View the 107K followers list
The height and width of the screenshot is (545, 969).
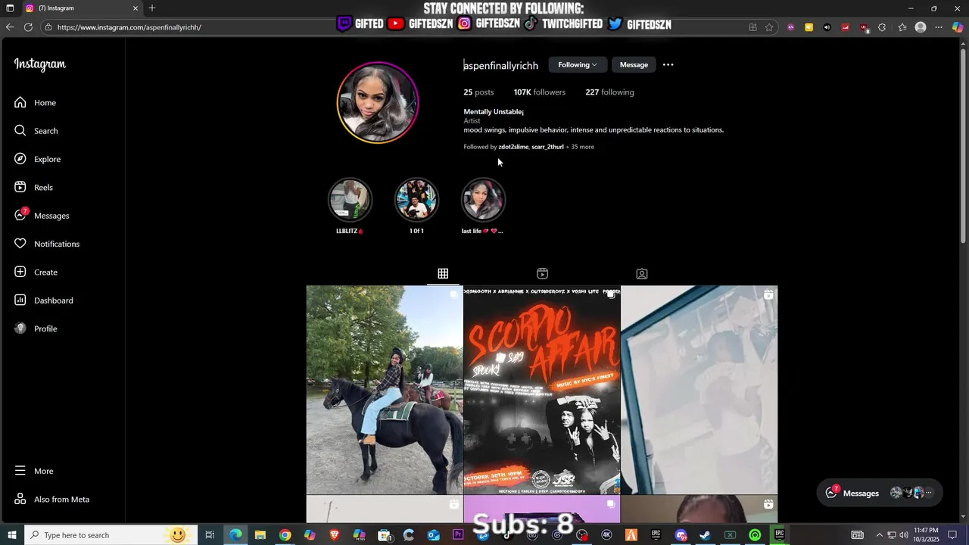pos(539,92)
